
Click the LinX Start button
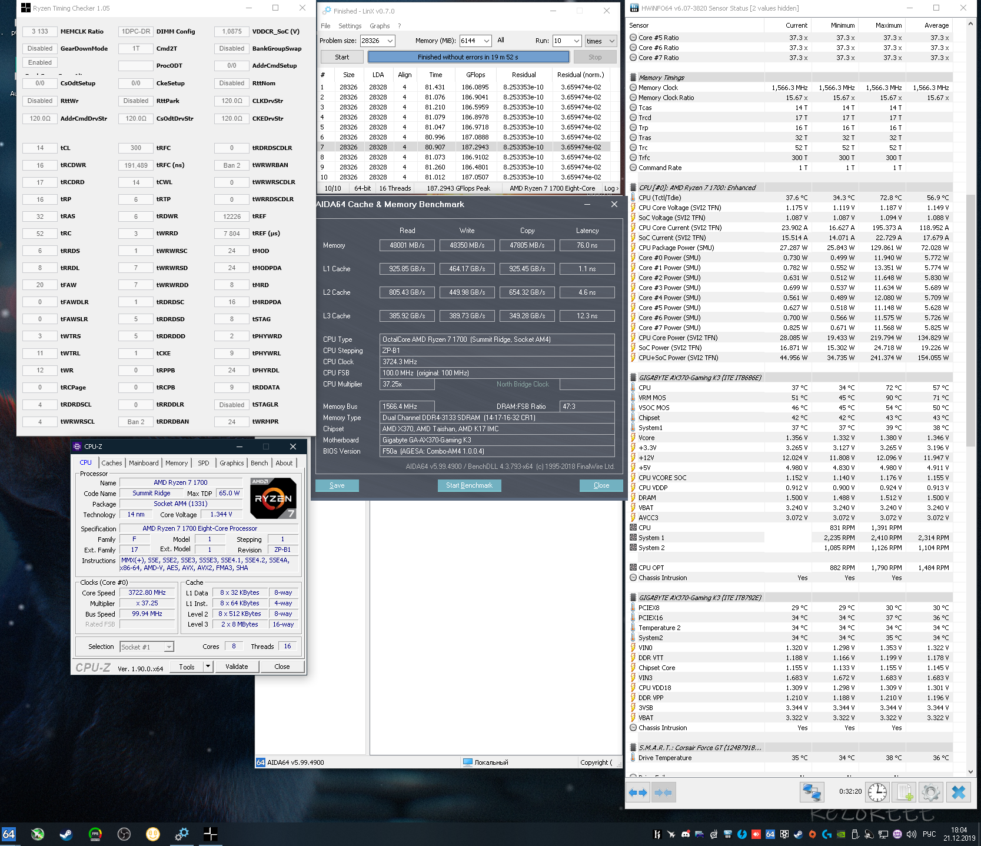point(342,57)
